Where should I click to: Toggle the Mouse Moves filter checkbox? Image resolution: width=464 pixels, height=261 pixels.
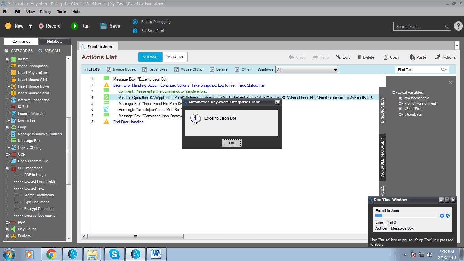(x=109, y=70)
